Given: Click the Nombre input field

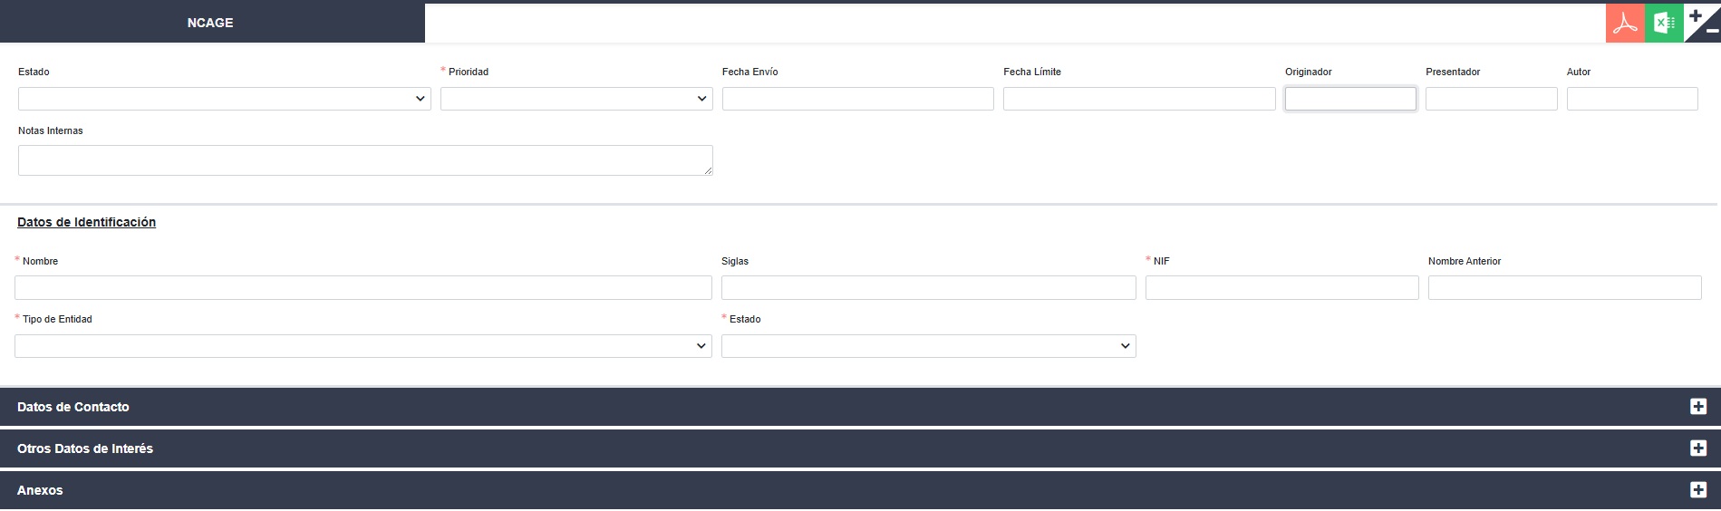Looking at the screenshot, I should 363,288.
